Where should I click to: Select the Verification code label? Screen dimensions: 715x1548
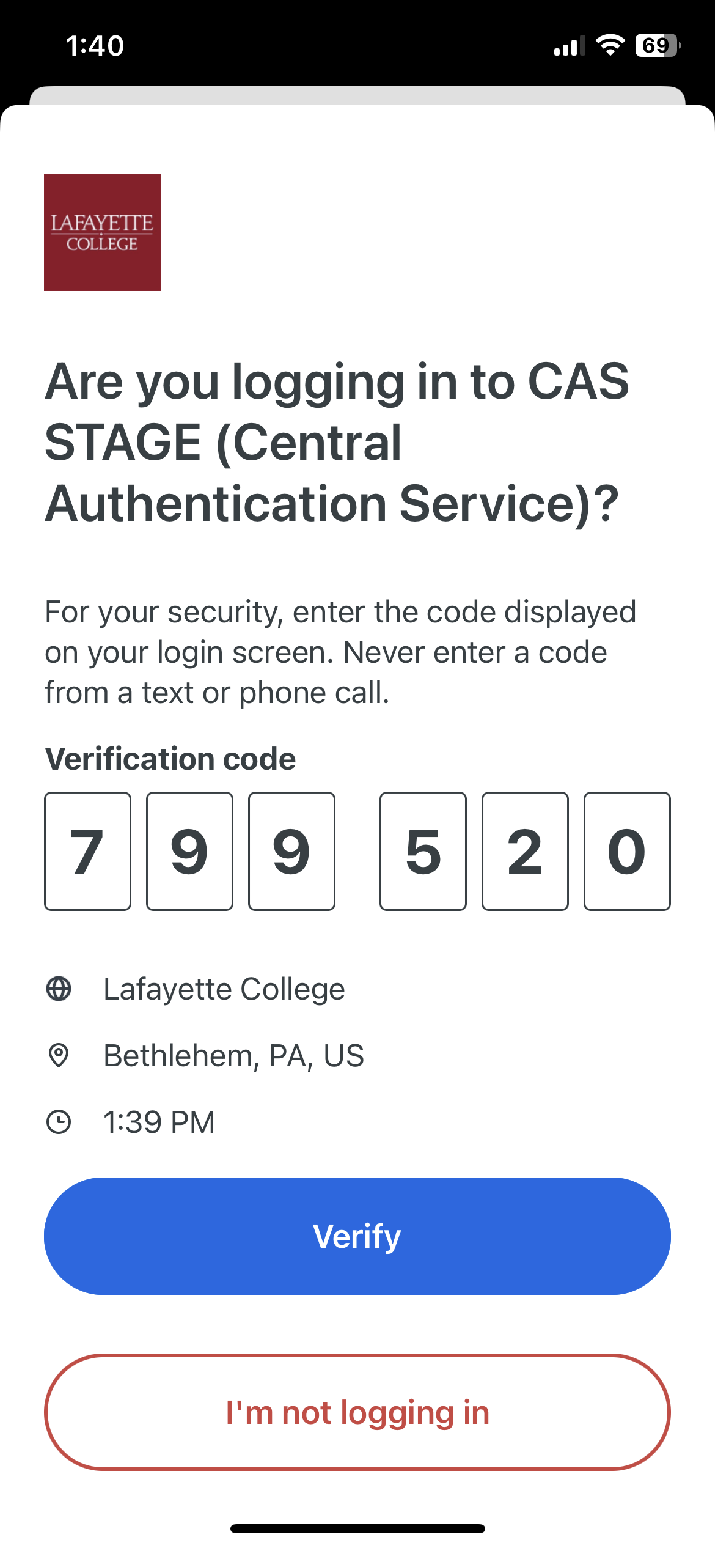point(170,759)
